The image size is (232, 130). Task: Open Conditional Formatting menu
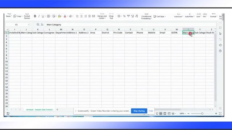[x=146, y=17]
